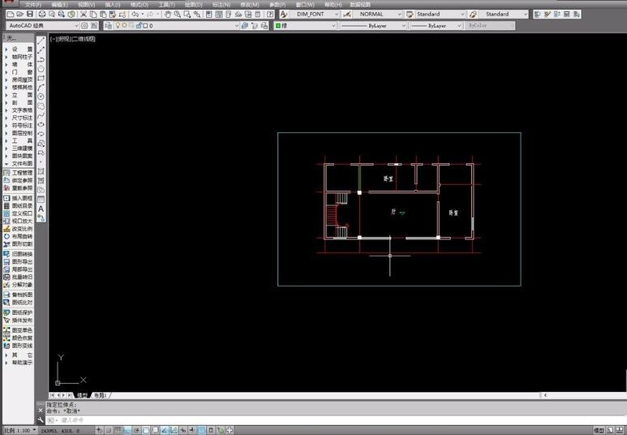Toggle Object Snap Tracking in status bar

pos(165,431)
